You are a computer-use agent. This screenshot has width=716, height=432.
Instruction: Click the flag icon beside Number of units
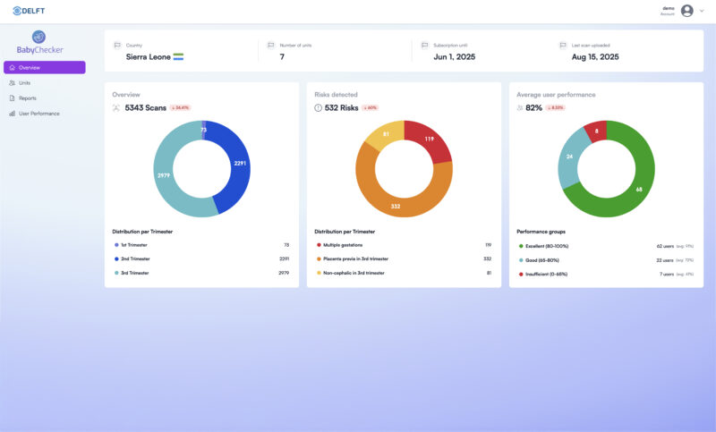(270, 45)
